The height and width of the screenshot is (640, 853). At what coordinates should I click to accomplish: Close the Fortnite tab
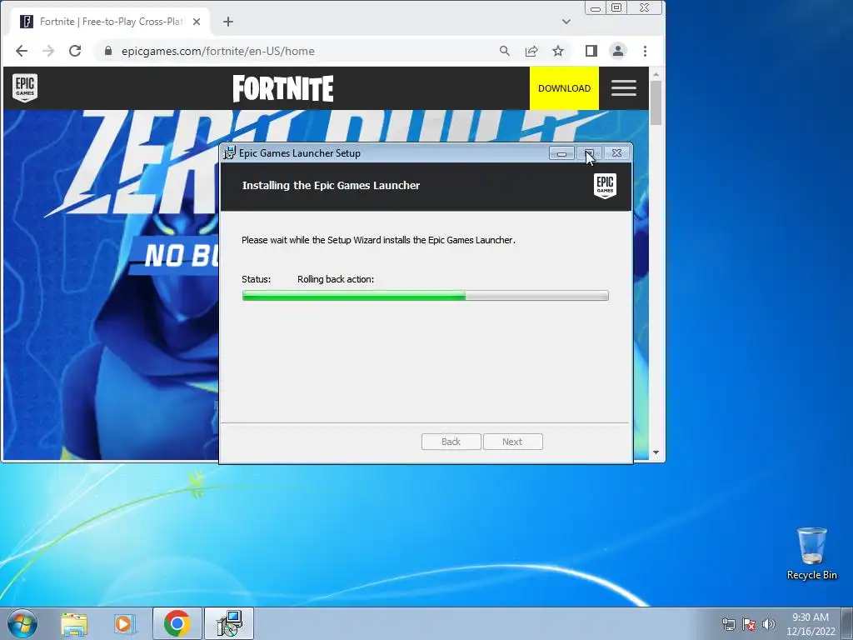[197, 22]
